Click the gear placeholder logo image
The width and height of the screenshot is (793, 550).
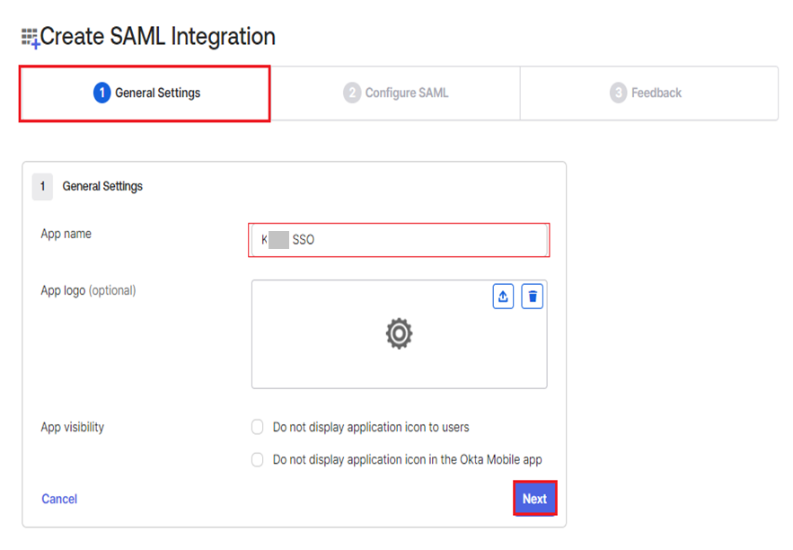point(399,333)
